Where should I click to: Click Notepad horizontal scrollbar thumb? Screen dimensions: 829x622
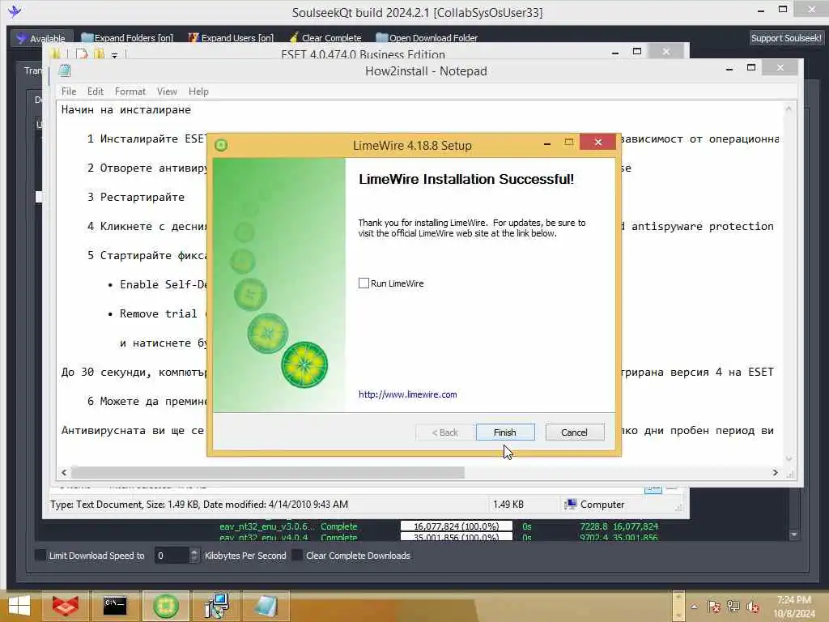tap(267, 472)
